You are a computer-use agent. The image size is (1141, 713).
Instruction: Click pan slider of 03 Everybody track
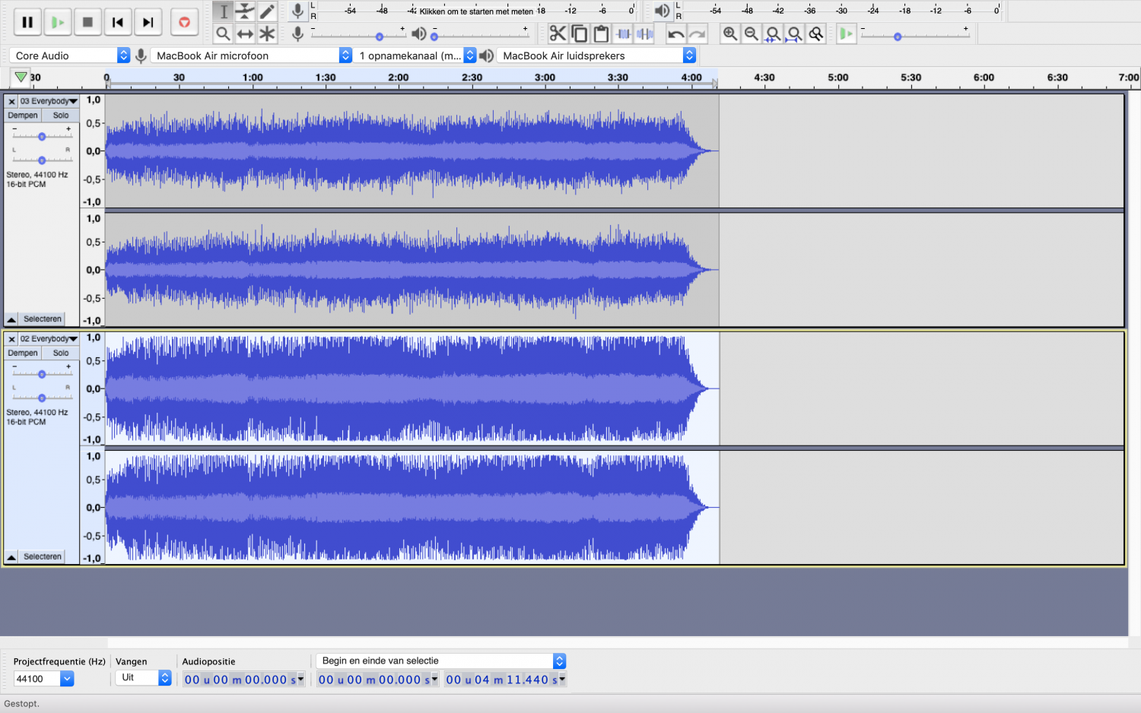[x=42, y=160]
